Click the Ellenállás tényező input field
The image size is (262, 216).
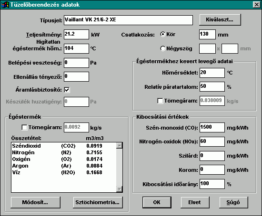pos(76,76)
